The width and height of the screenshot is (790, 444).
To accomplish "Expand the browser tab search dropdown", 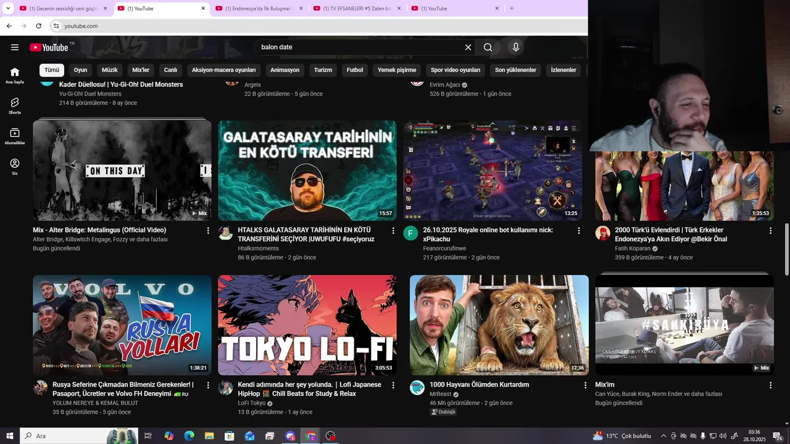I will pos(8,9).
